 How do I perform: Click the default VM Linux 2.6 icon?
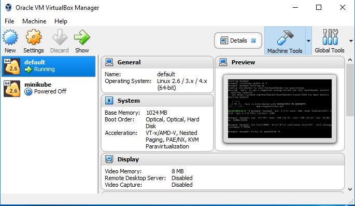12,66
